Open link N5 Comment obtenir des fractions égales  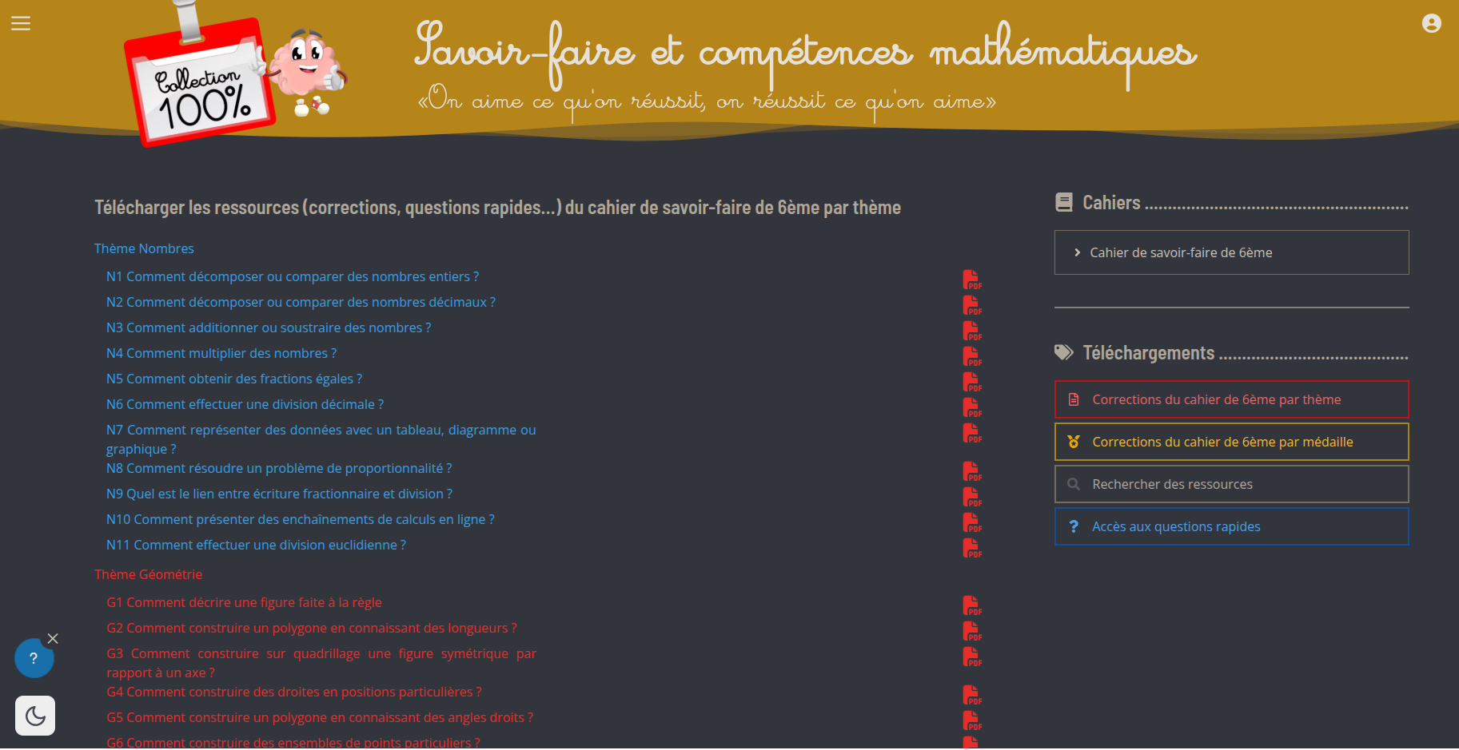234,379
